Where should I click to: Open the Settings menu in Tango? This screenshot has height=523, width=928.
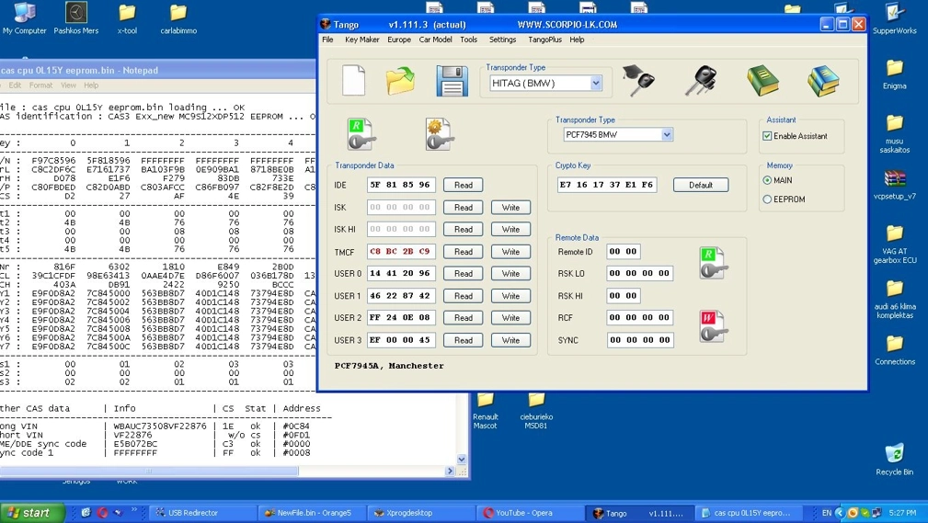[x=502, y=40]
